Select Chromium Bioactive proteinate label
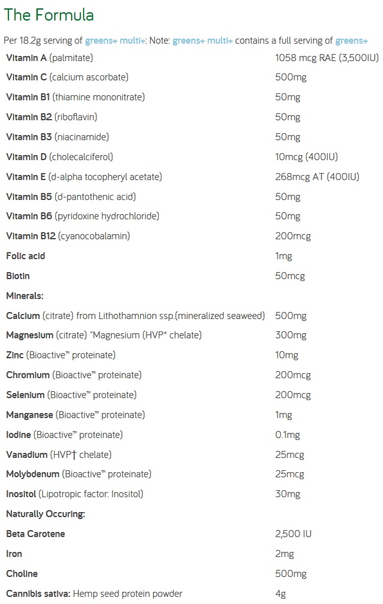The image size is (383, 604). pyautogui.click(x=74, y=375)
